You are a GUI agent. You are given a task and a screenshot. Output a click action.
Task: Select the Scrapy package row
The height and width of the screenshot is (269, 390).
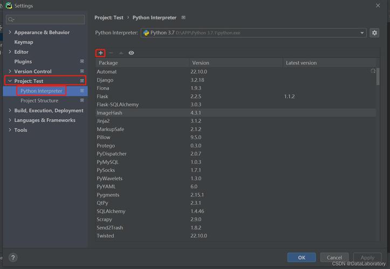coord(236,220)
